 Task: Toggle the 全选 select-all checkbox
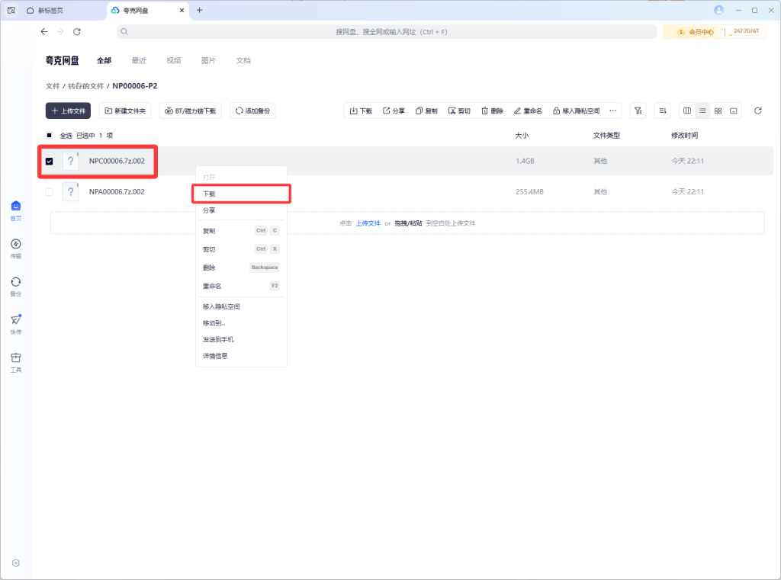[50, 135]
